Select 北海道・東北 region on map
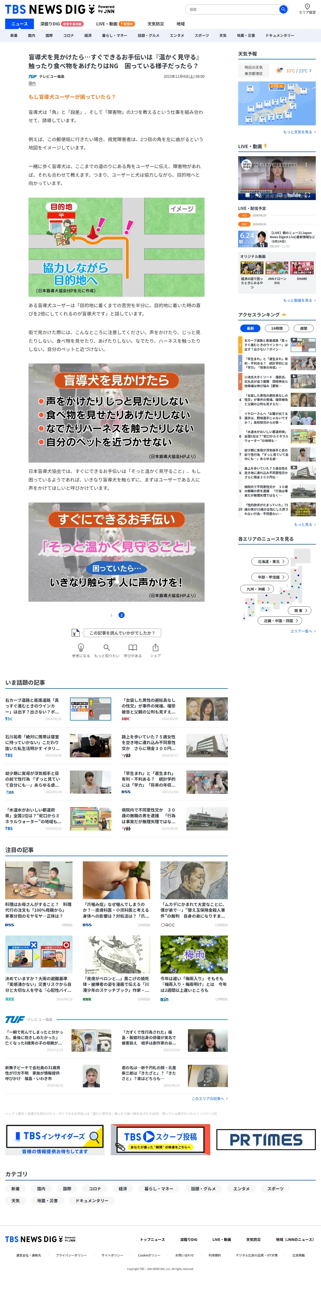The image size is (321, 1305). [x=271, y=561]
